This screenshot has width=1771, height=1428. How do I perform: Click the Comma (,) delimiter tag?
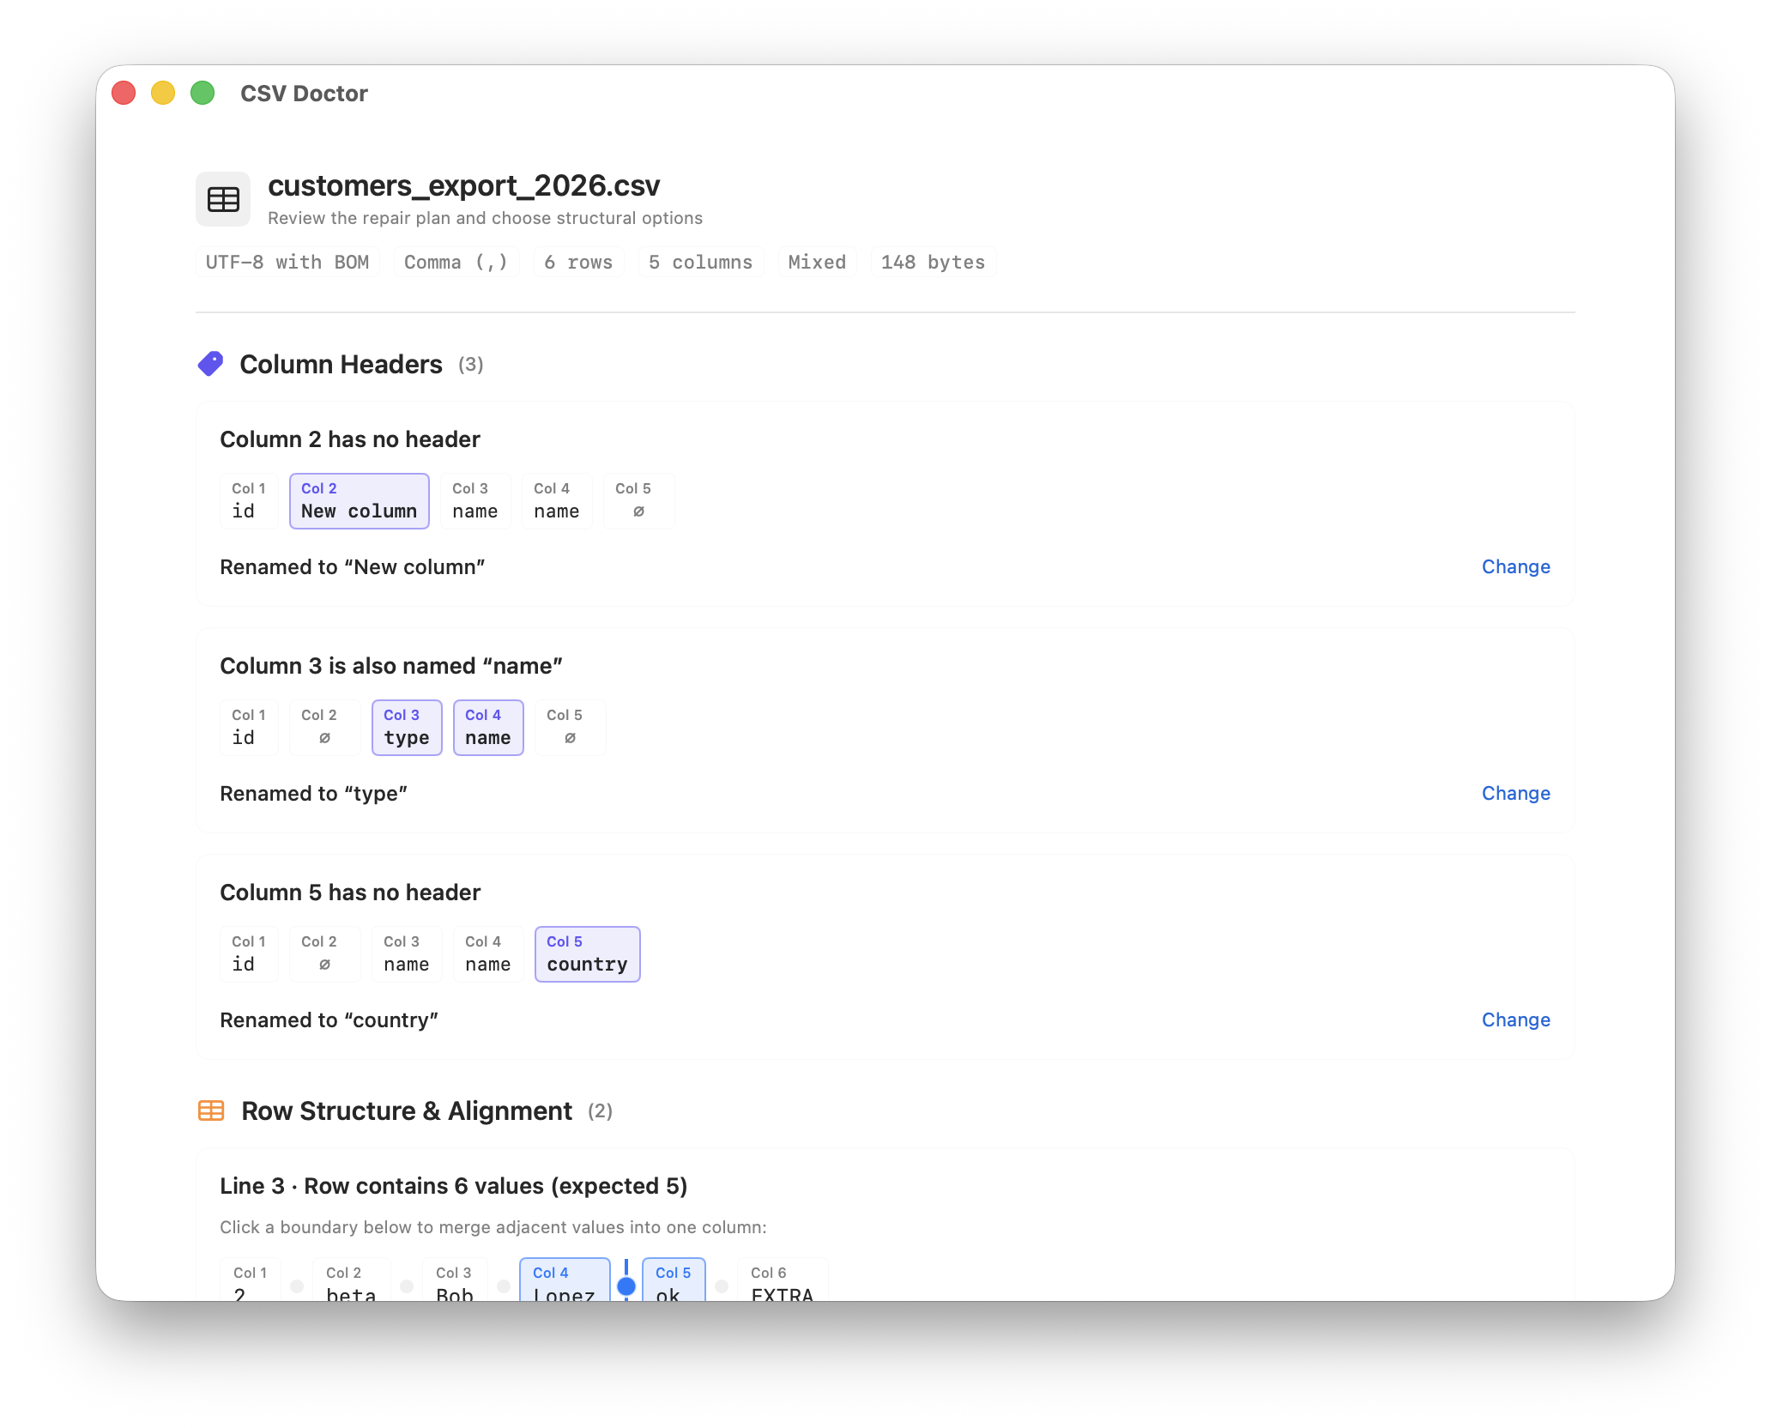tap(456, 262)
